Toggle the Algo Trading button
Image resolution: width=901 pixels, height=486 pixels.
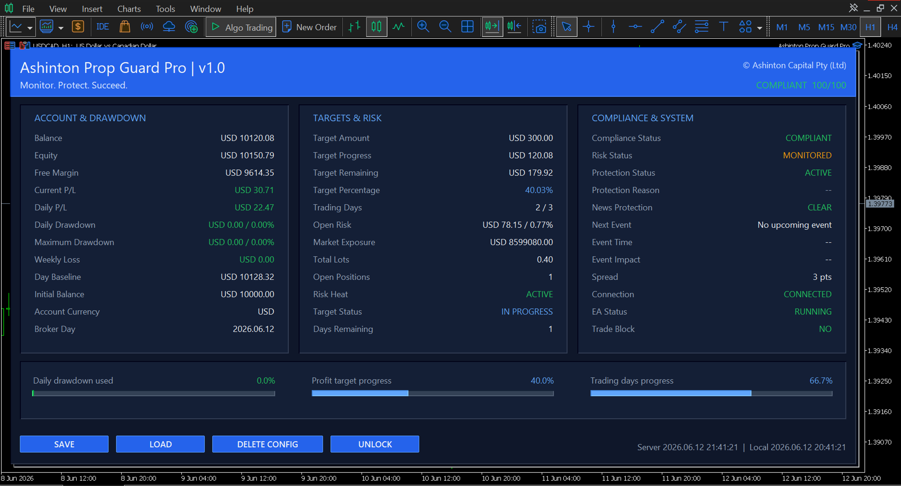coord(241,27)
